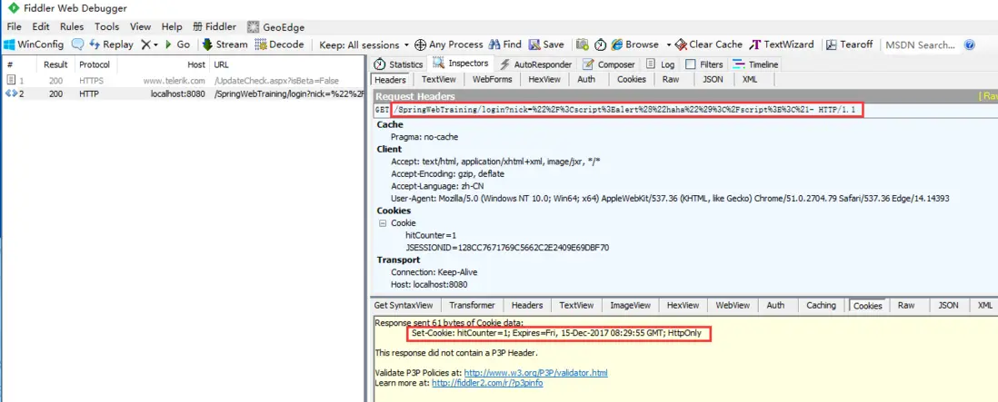Screen dimensions: 998x402
Task: Click Clear Cache in toolbar
Action: click(708, 44)
